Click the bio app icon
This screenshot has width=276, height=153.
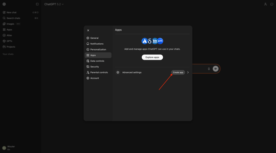pos(155,41)
